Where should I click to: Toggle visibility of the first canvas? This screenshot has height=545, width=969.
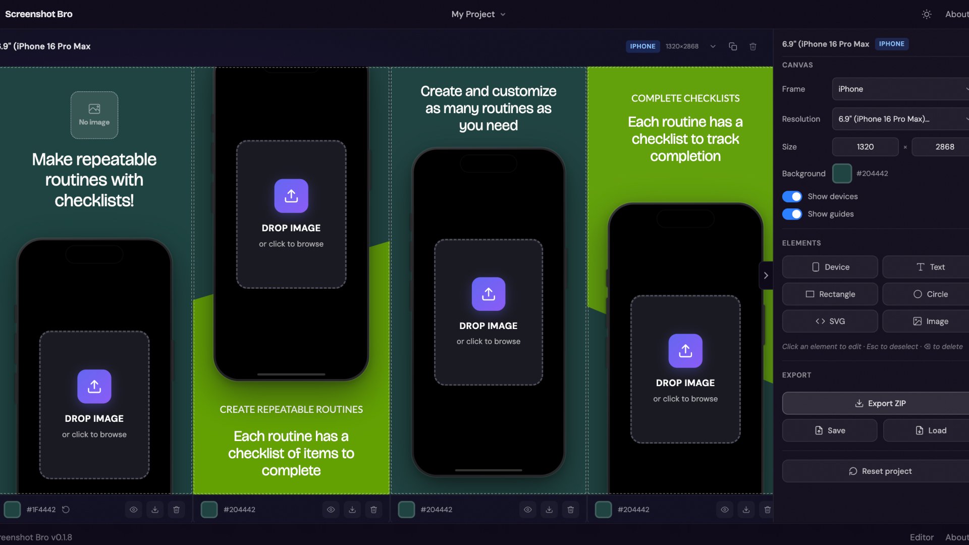[133, 510]
